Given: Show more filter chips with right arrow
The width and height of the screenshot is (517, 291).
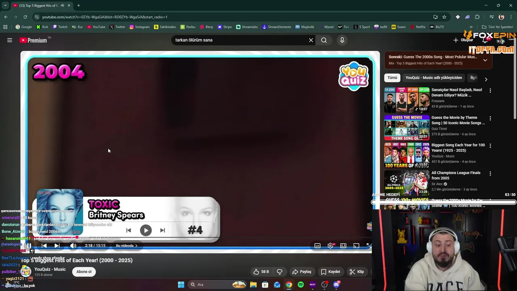Looking at the screenshot, I should pyautogui.click(x=486, y=79).
